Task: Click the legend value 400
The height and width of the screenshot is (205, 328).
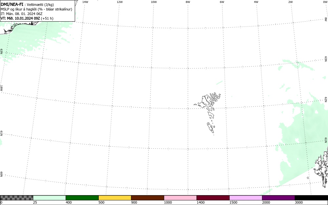Action: (x=69, y=202)
